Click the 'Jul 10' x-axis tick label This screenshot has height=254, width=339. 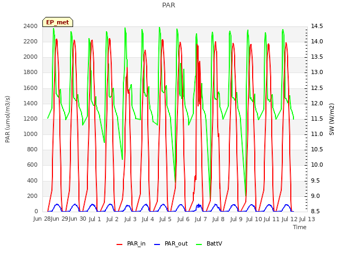(x=254, y=219)
